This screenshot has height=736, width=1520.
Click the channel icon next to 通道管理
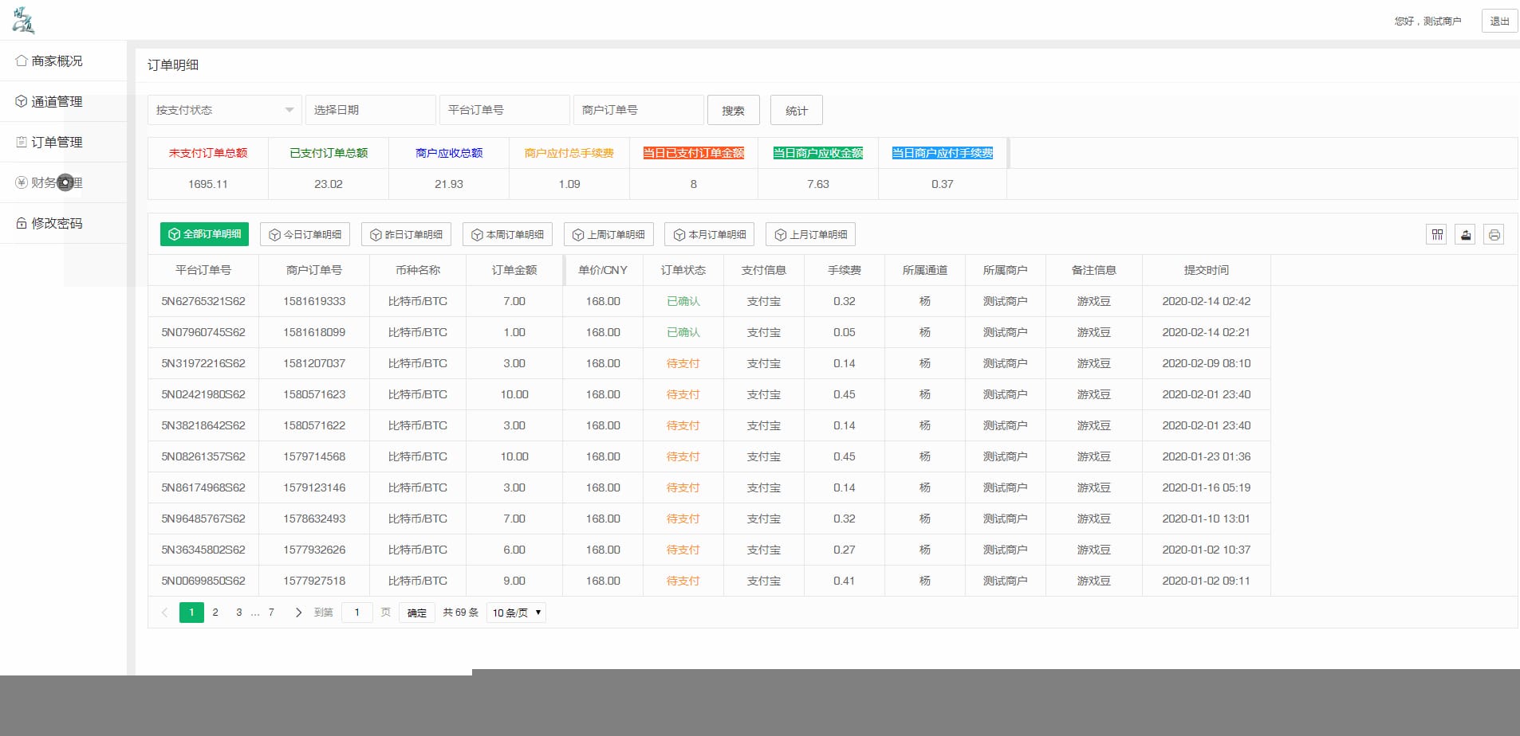[x=21, y=101]
